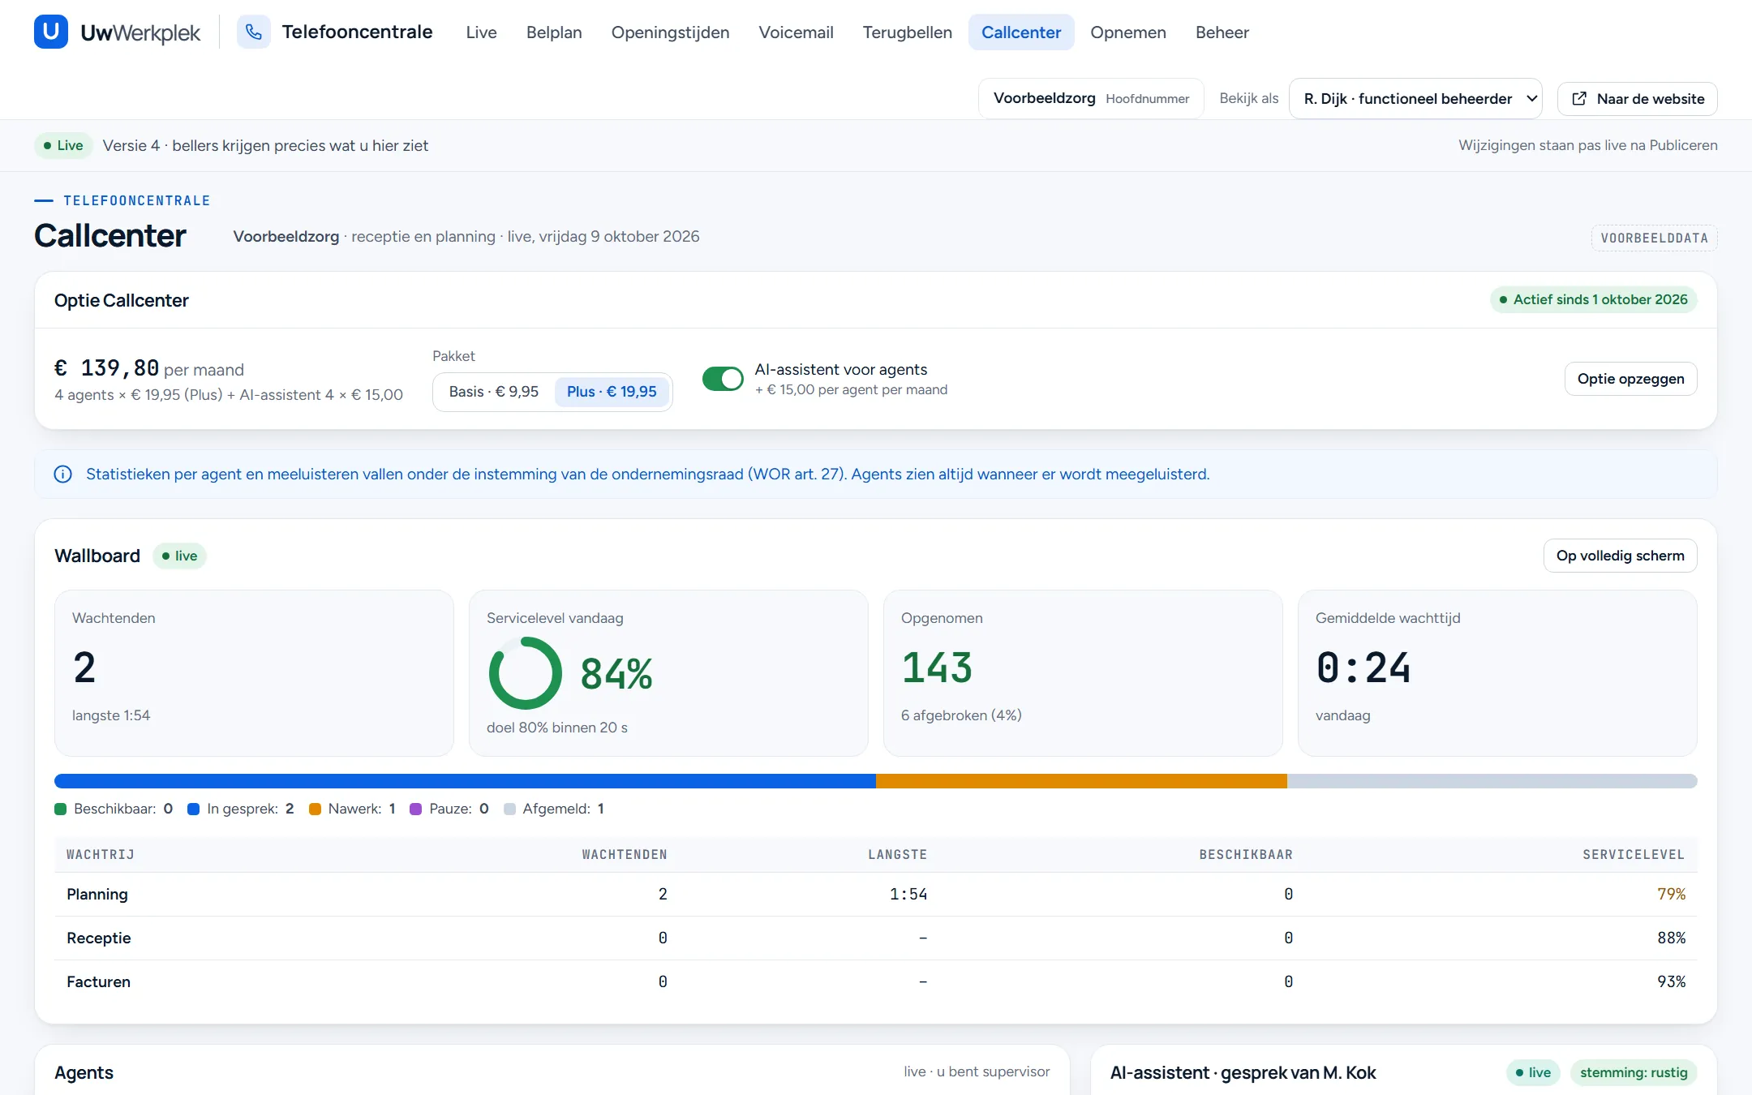Switch to Openingstijden tab
The width and height of the screenshot is (1752, 1095).
(670, 32)
